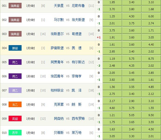
Task: Open the team link 阿森纳
Action: tap(59, 119)
